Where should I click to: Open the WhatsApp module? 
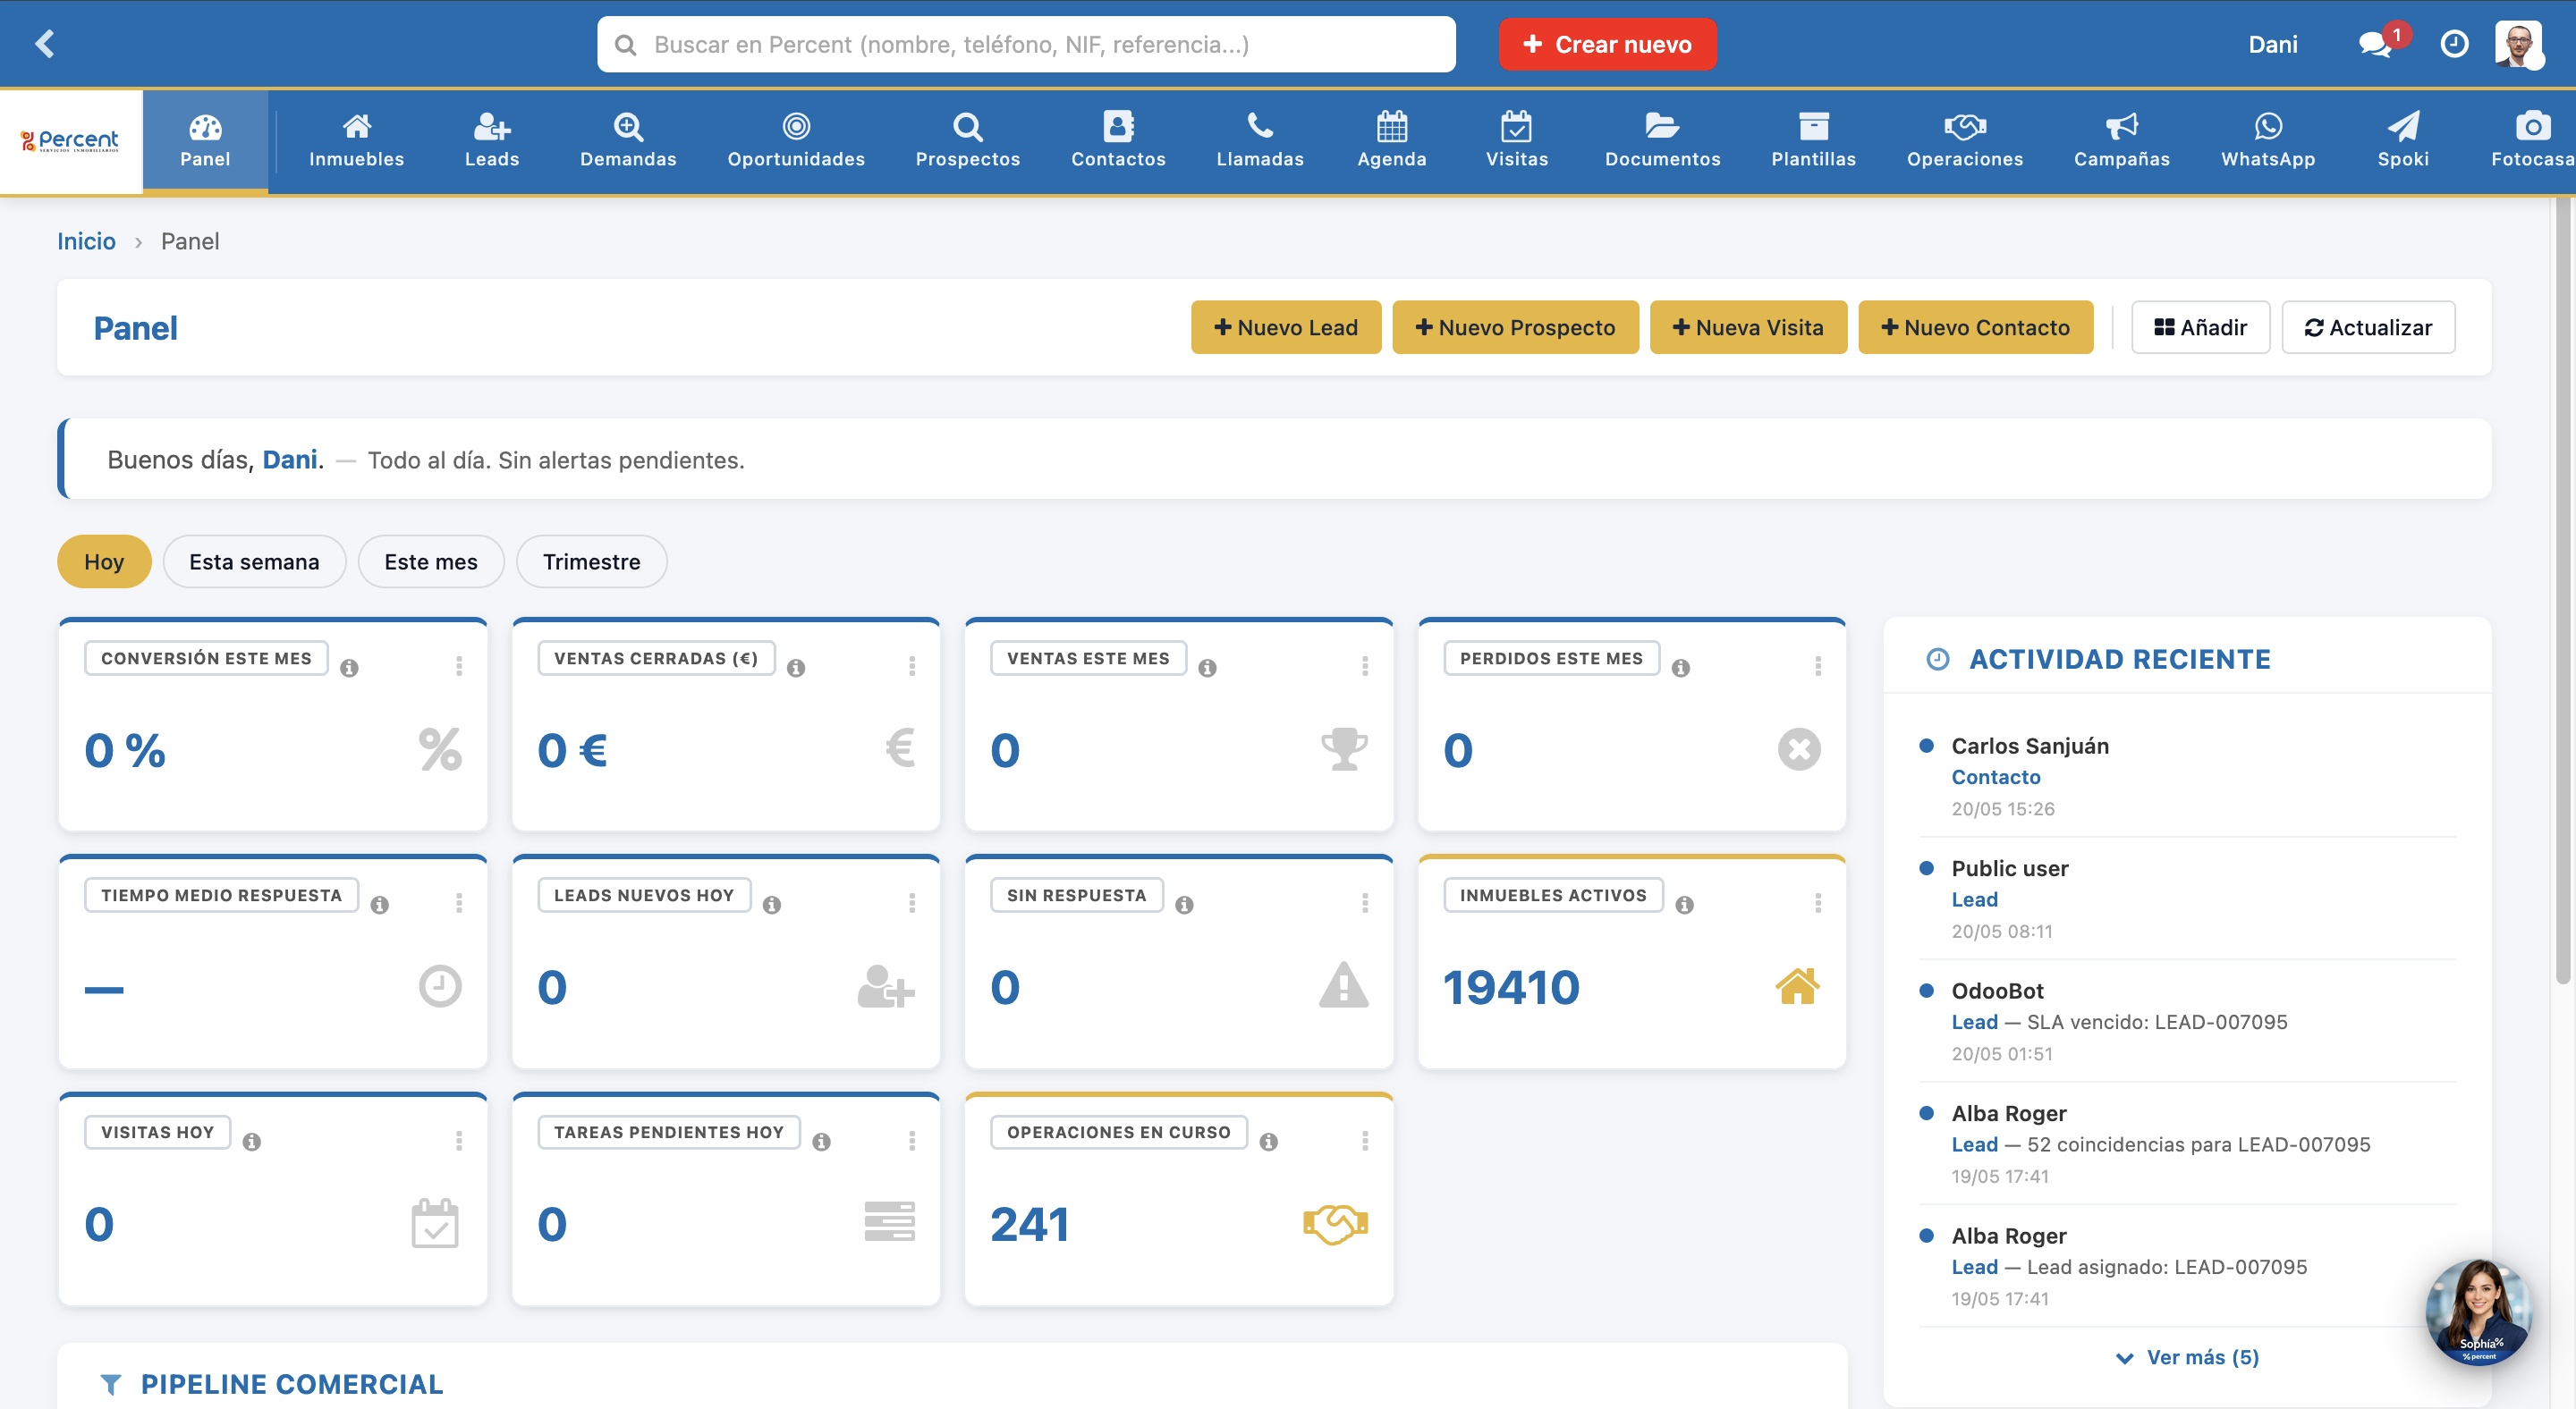(x=2267, y=141)
